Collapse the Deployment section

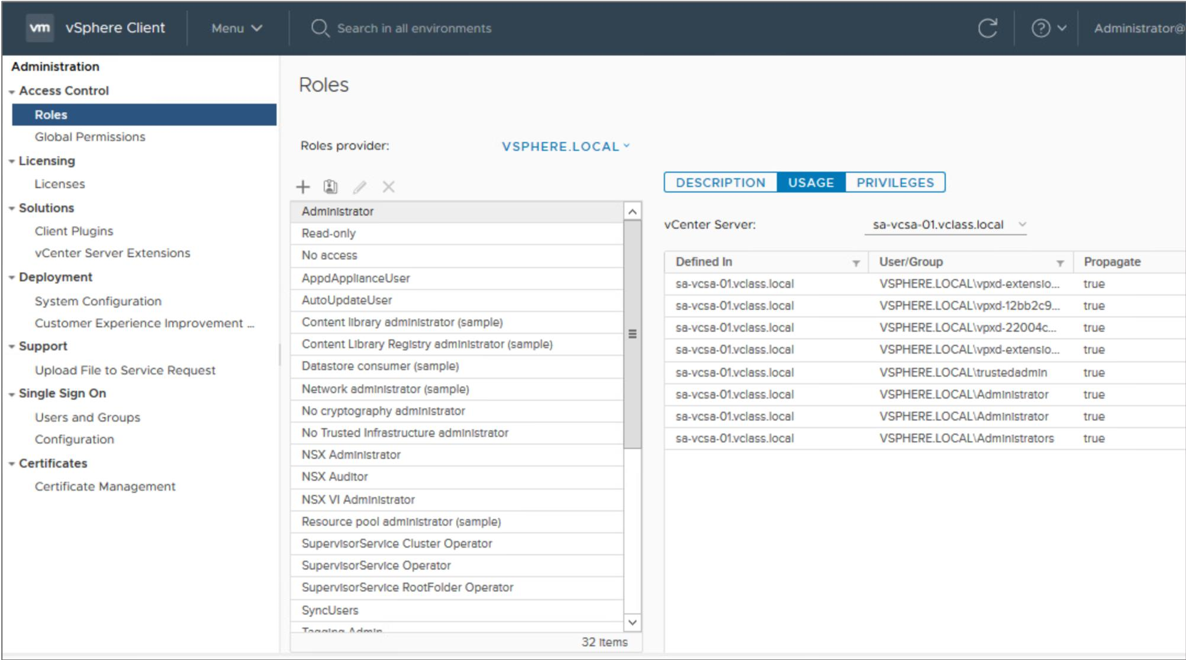point(11,278)
